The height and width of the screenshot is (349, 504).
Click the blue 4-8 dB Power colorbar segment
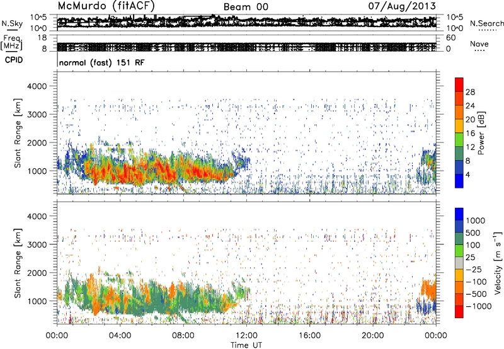point(459,168)
